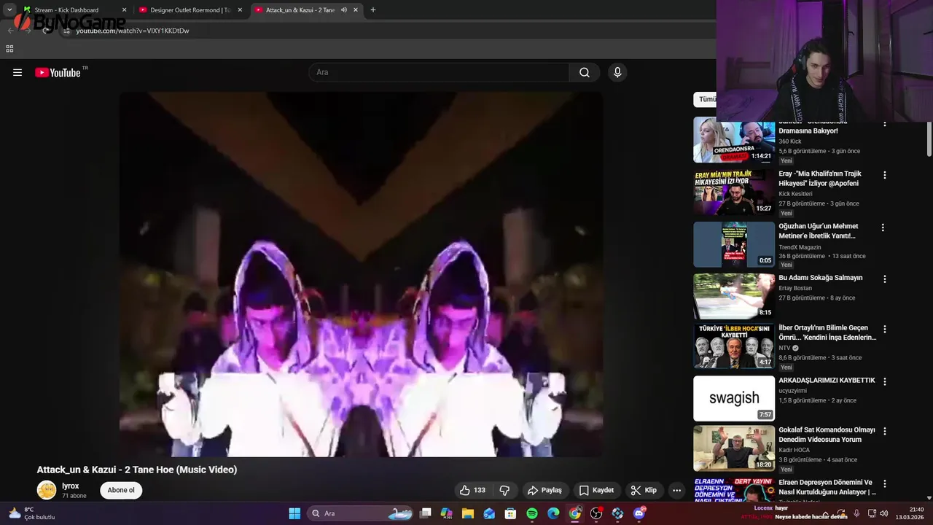The image size is (933, 525).
Task: Subscribe with the Abone ol button
Action: pos(121,490)
